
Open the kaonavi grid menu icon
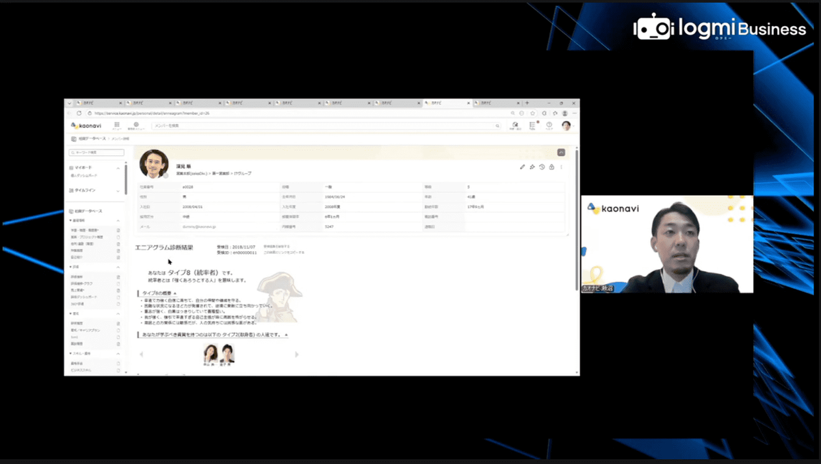pyautogui.click(x=117, y=125)
